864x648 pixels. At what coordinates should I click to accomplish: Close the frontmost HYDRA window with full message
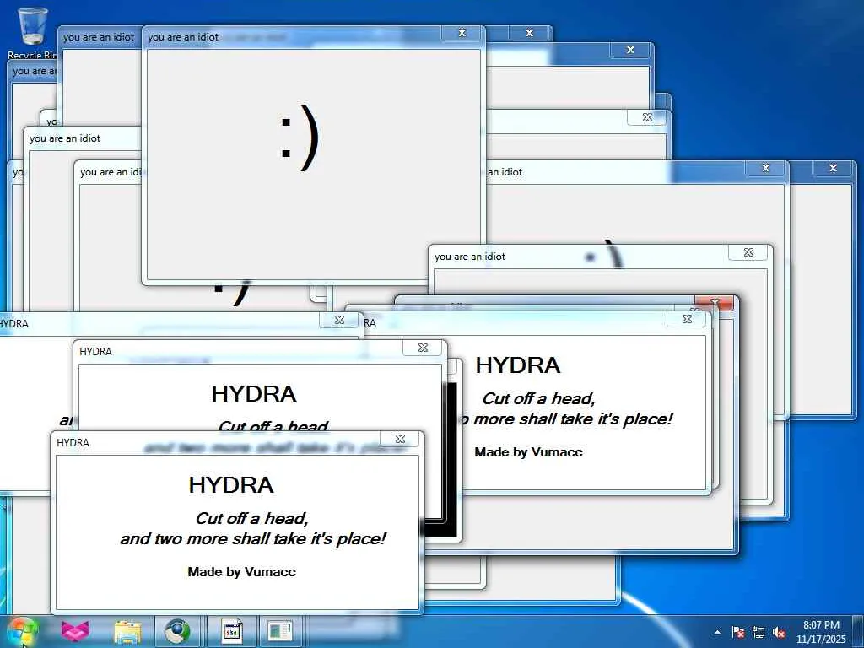400,439
